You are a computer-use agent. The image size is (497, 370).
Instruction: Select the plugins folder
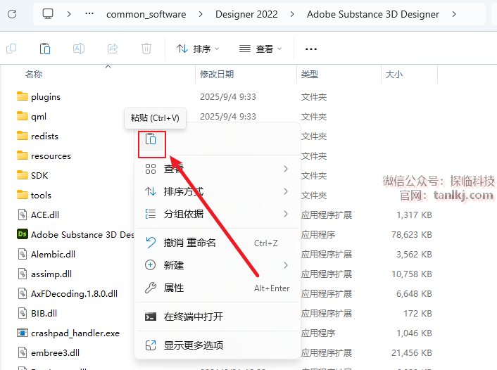38,96
